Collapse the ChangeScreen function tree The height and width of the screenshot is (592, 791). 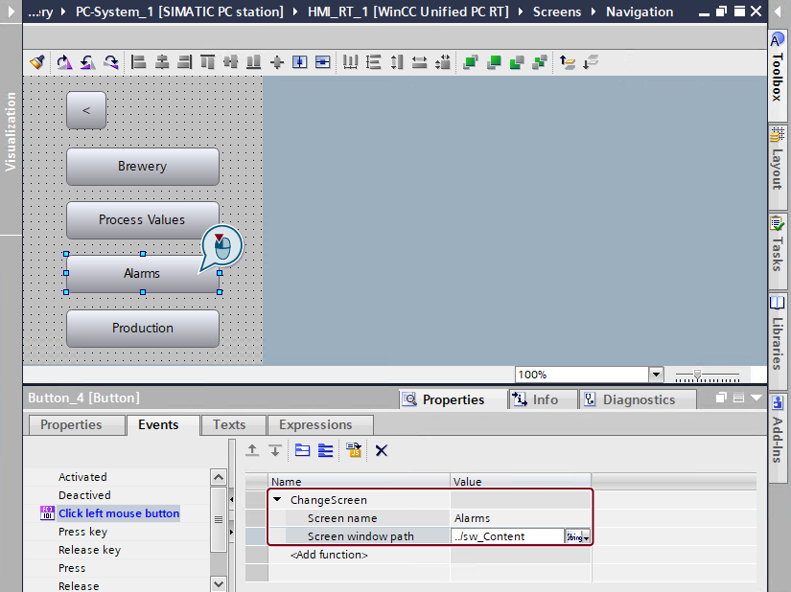(277, 500)
